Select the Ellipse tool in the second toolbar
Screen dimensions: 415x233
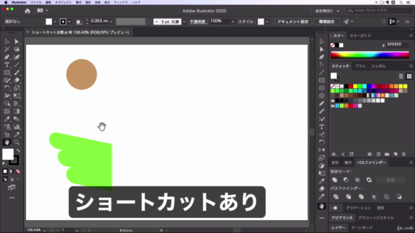322,88
